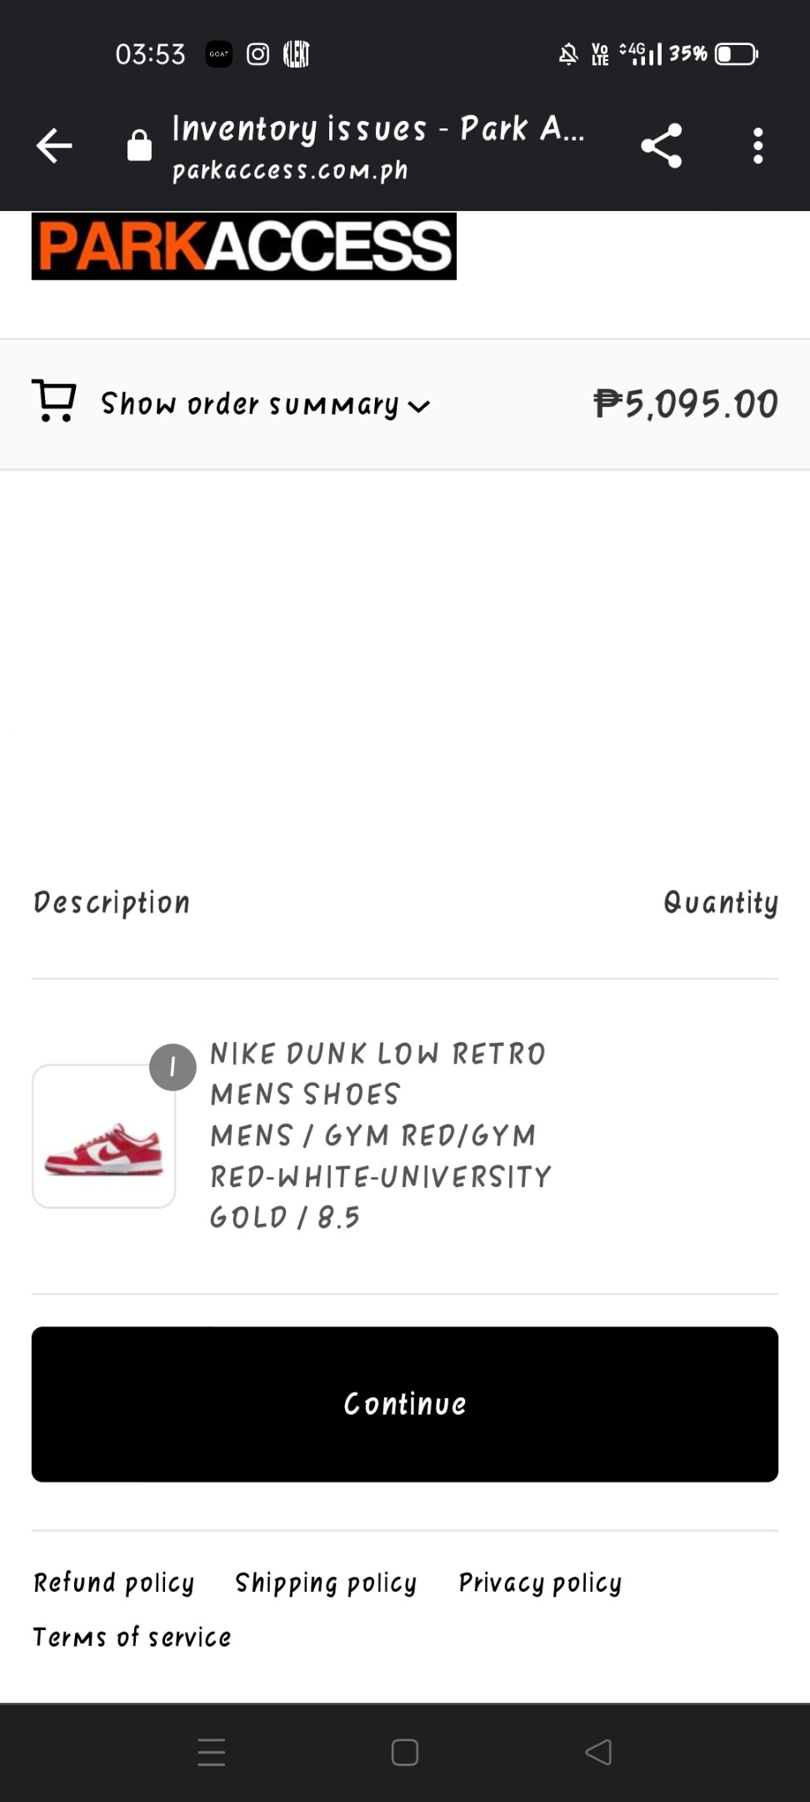Tap the Park Access logo
This screenshot has height=1802, width=810.
click(x=244, y=246)
